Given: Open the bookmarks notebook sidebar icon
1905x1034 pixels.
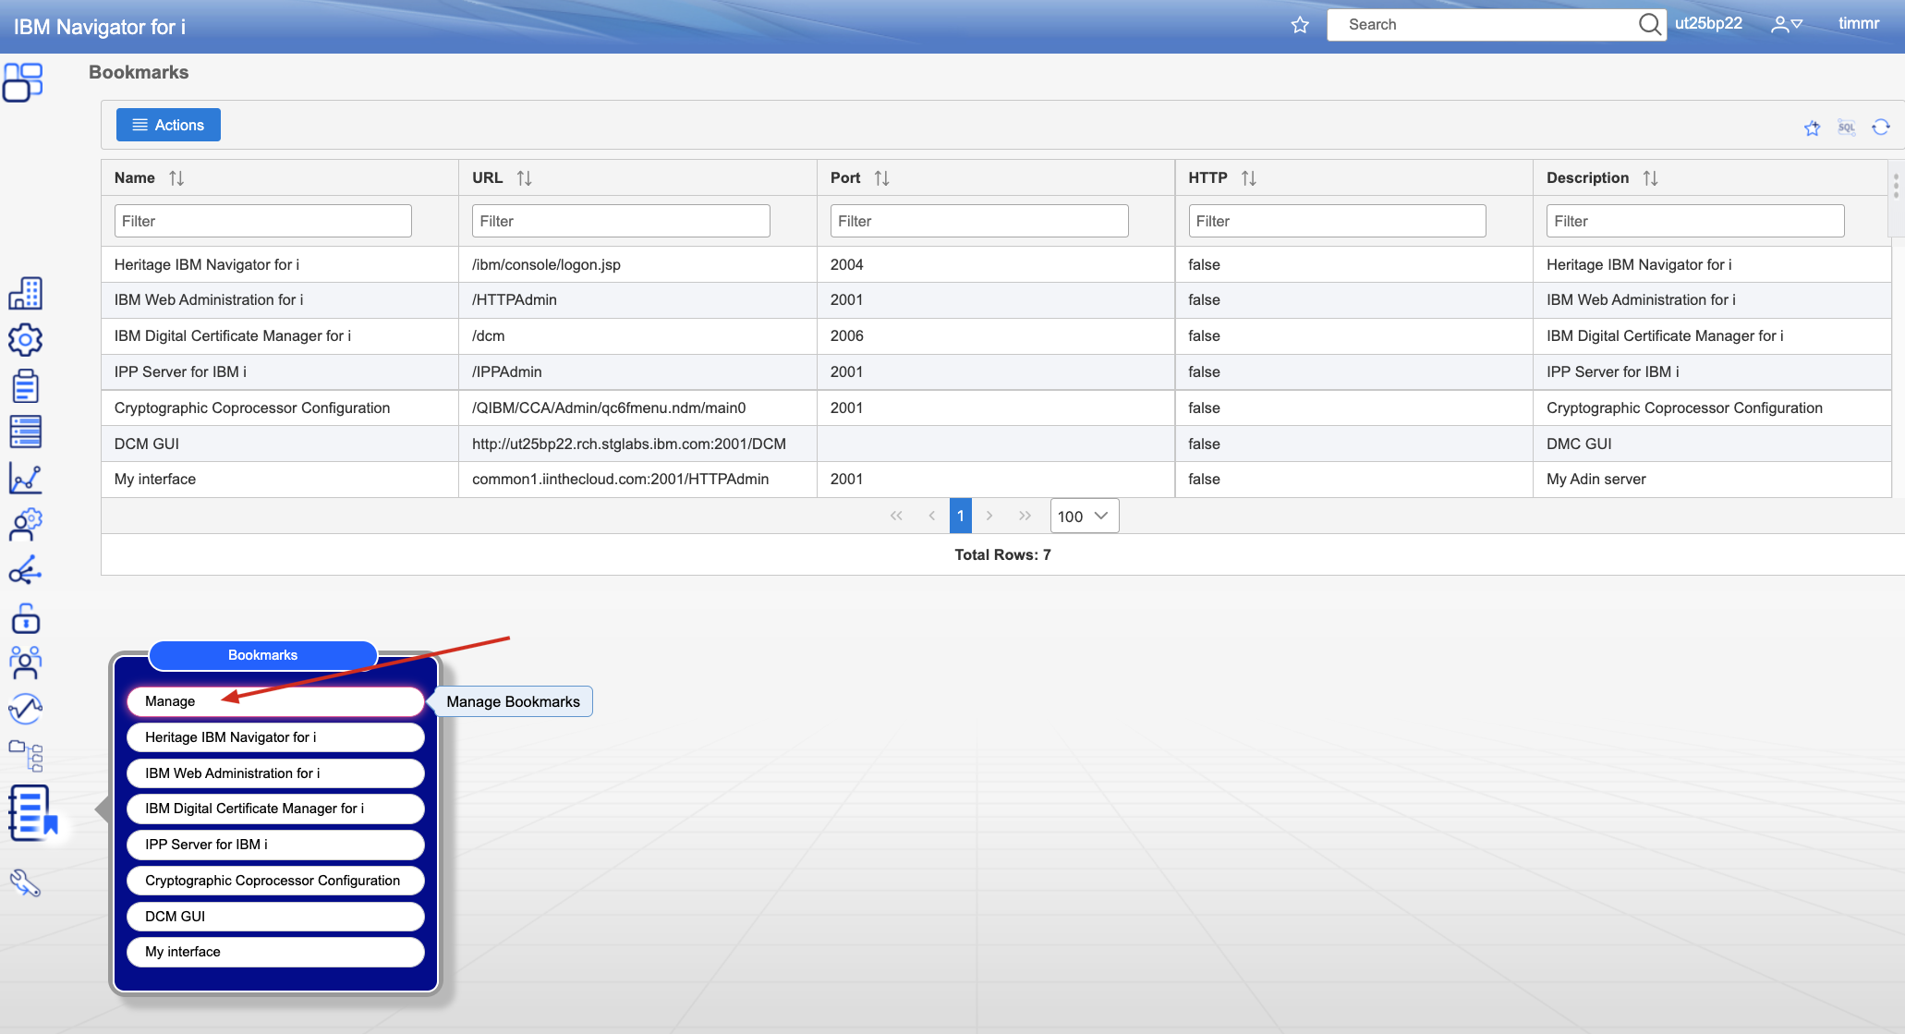Looking at the screenshot, I should click(x=32, y=812).
